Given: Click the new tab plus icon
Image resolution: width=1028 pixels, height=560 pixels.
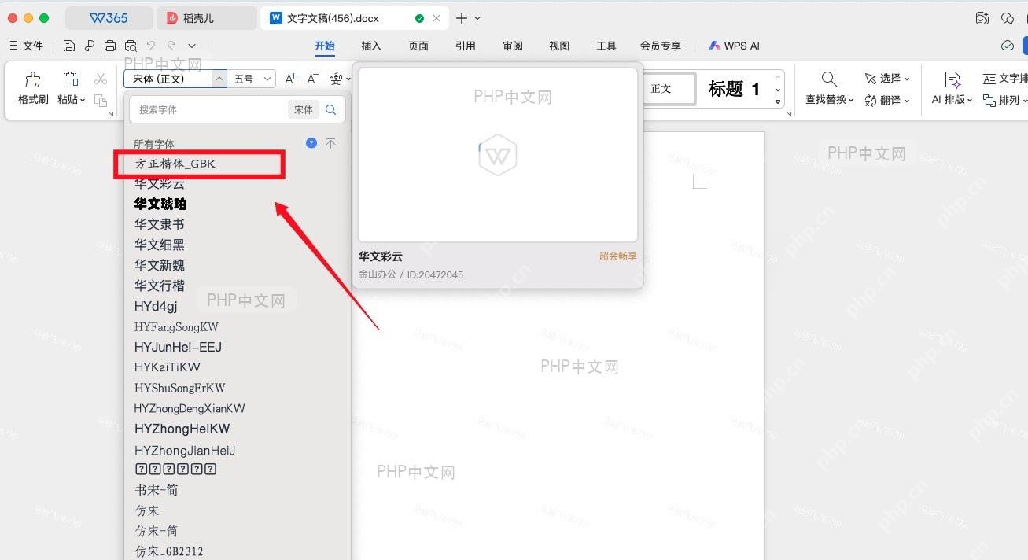Looking at the screenshot, I should coord(462,18).
